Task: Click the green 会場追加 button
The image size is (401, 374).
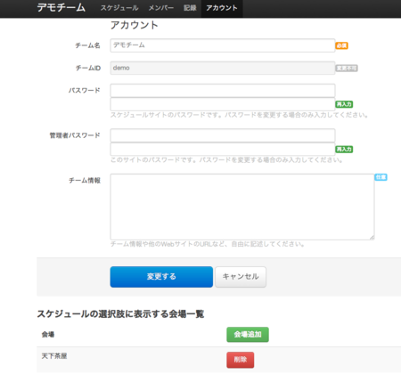Action: (248, 335)
